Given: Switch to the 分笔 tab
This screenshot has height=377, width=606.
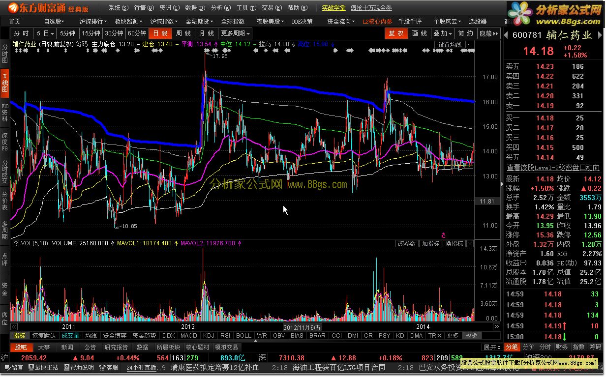Looking at the screenshot, I should (512, 348).
